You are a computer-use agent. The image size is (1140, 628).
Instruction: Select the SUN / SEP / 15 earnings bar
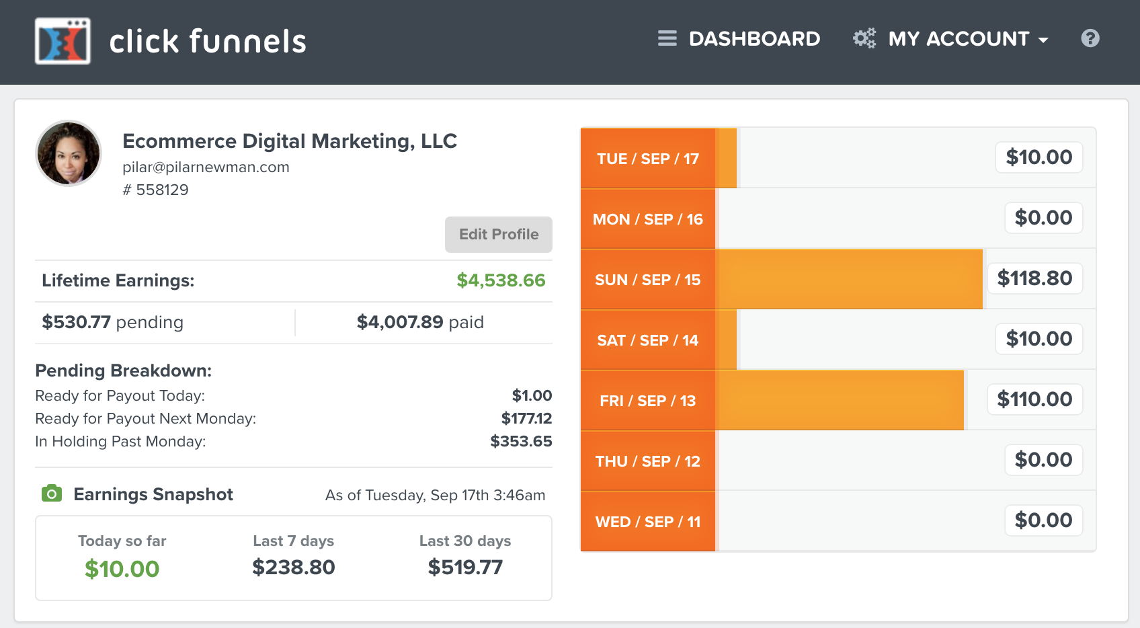click(849, 279)
